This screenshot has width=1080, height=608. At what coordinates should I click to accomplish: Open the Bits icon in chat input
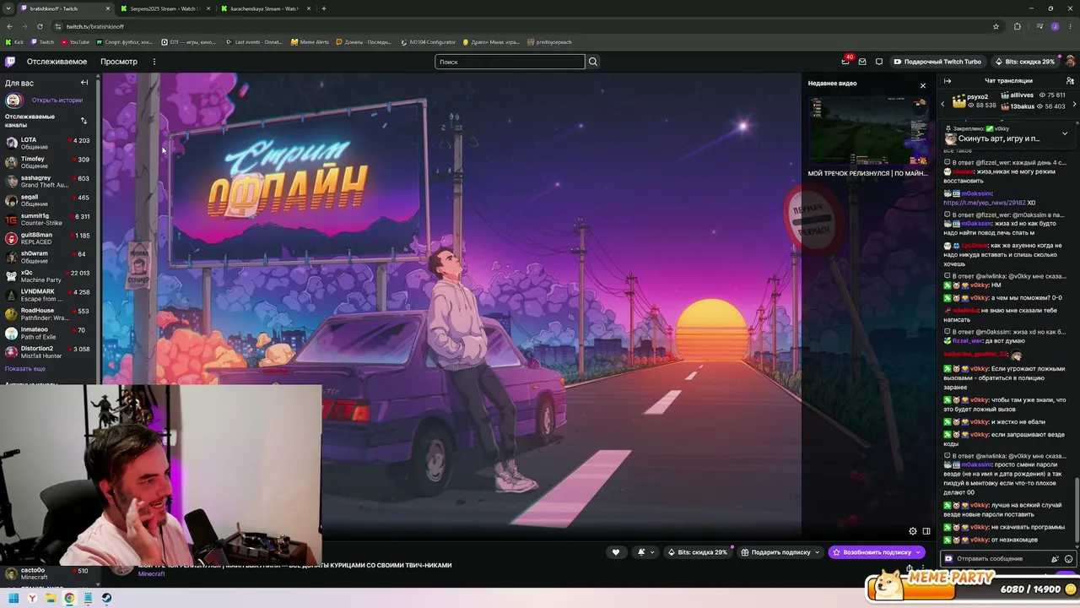[x=1055, y=559]
